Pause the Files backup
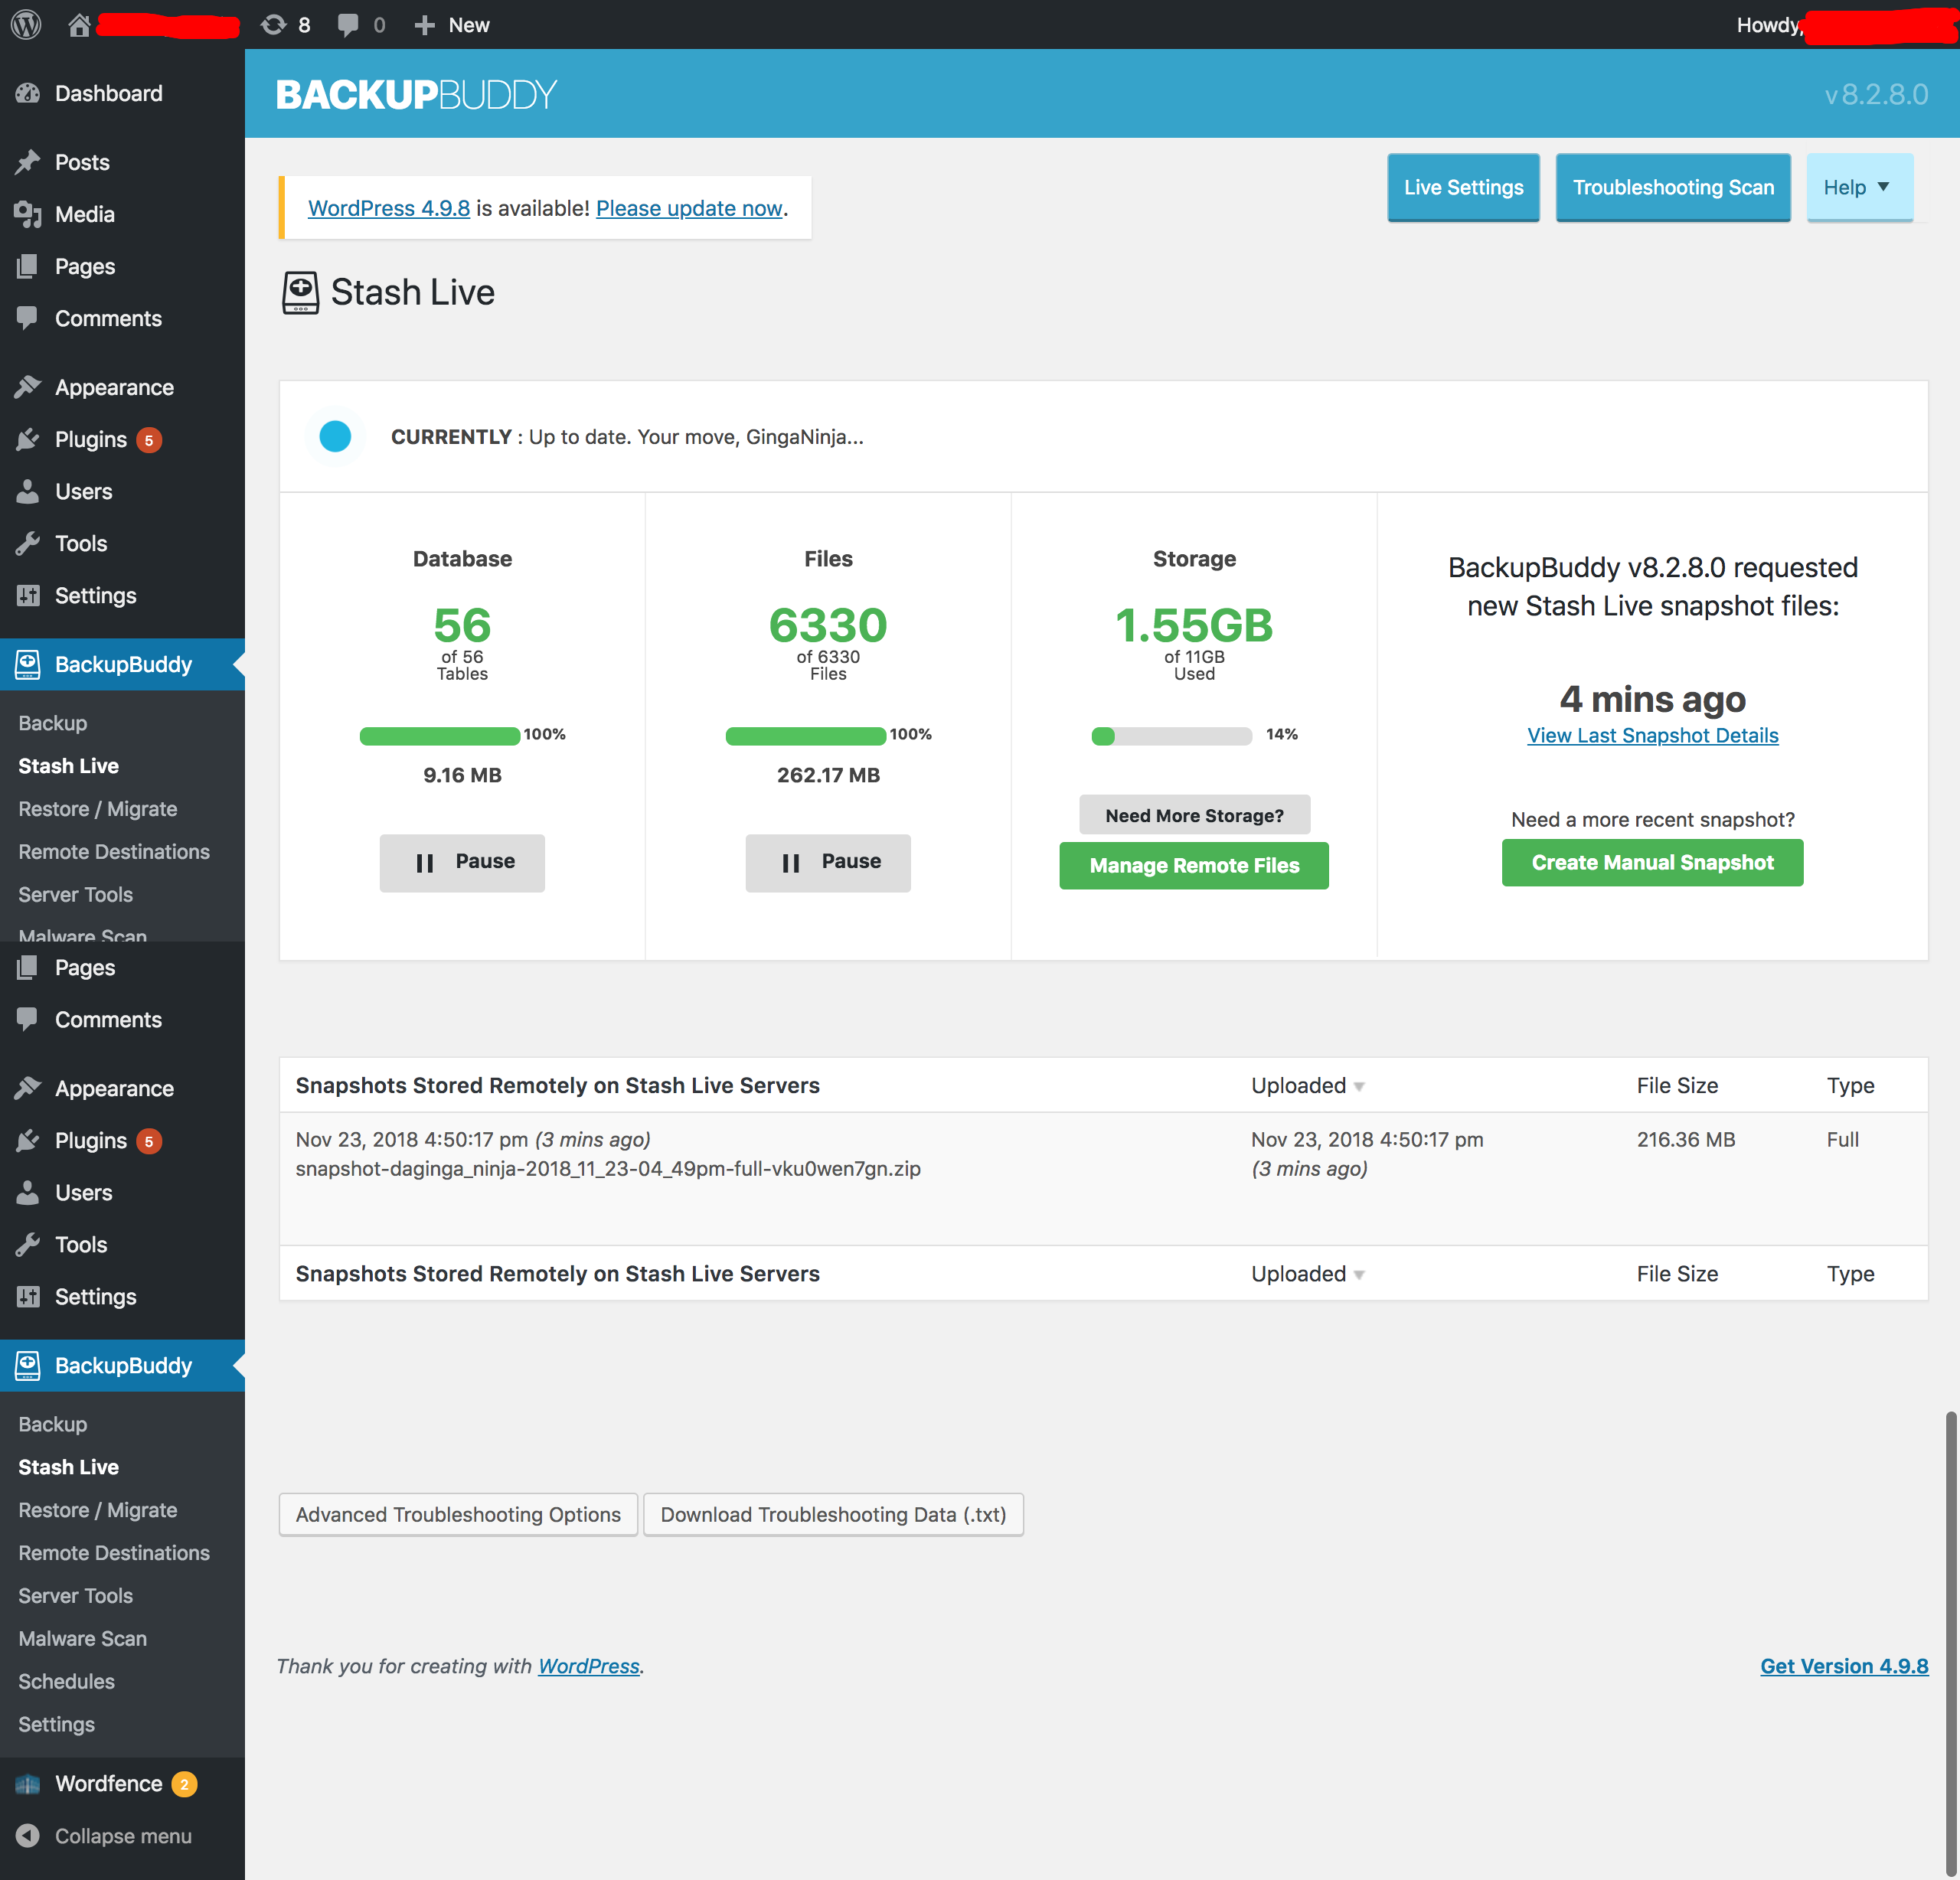 pyautogui.click(x=828, y=862)
